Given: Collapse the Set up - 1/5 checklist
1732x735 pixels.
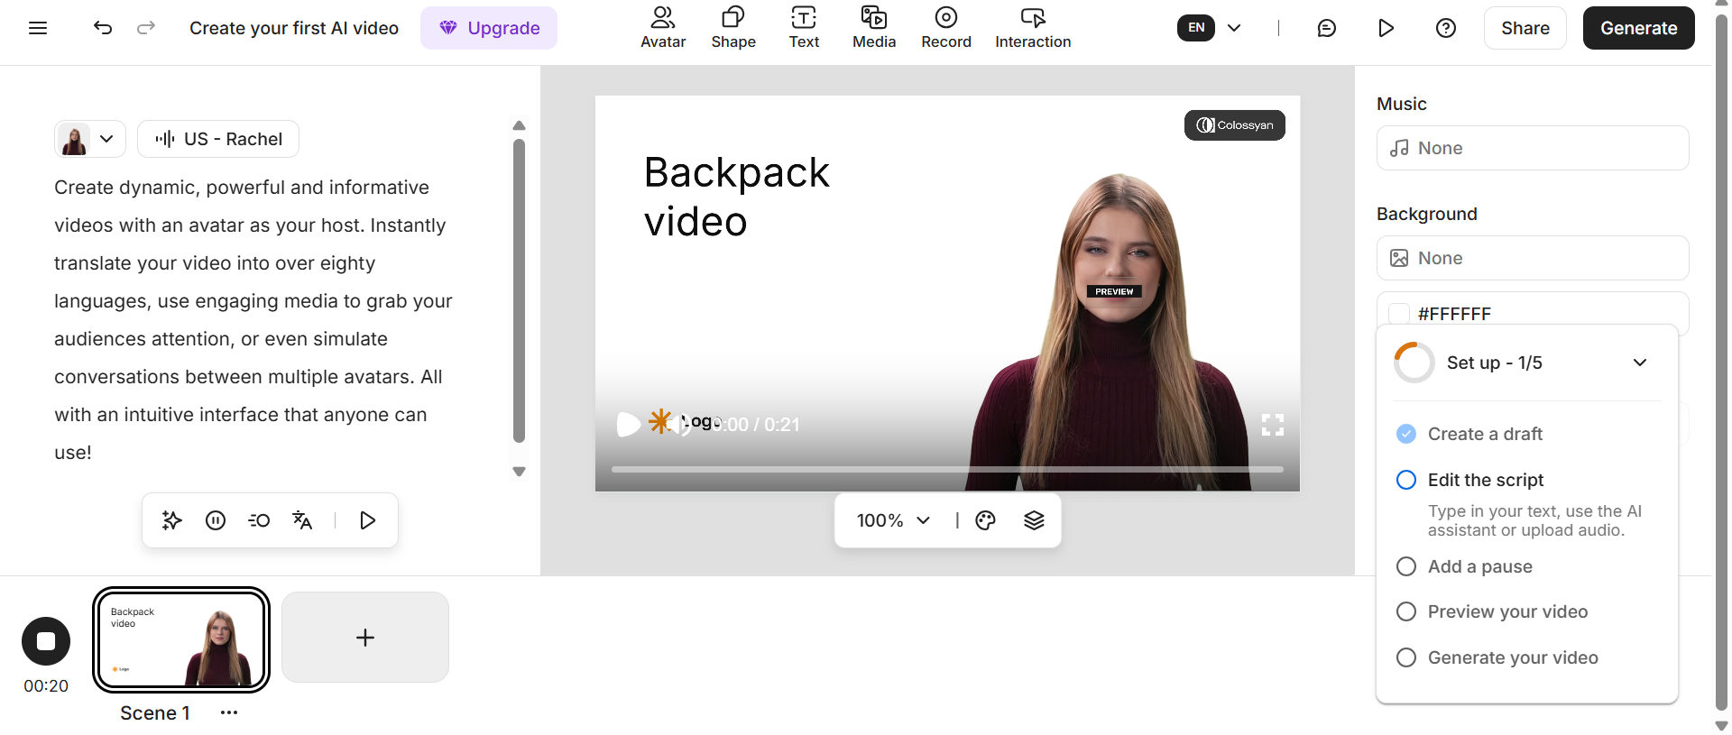Looking at the screenshot, I should pyautogui.click(x=1640, y=363).
